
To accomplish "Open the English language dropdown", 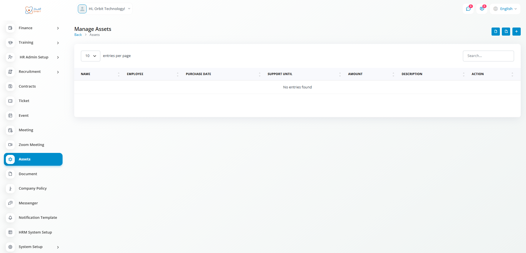I will pos(505,9).
